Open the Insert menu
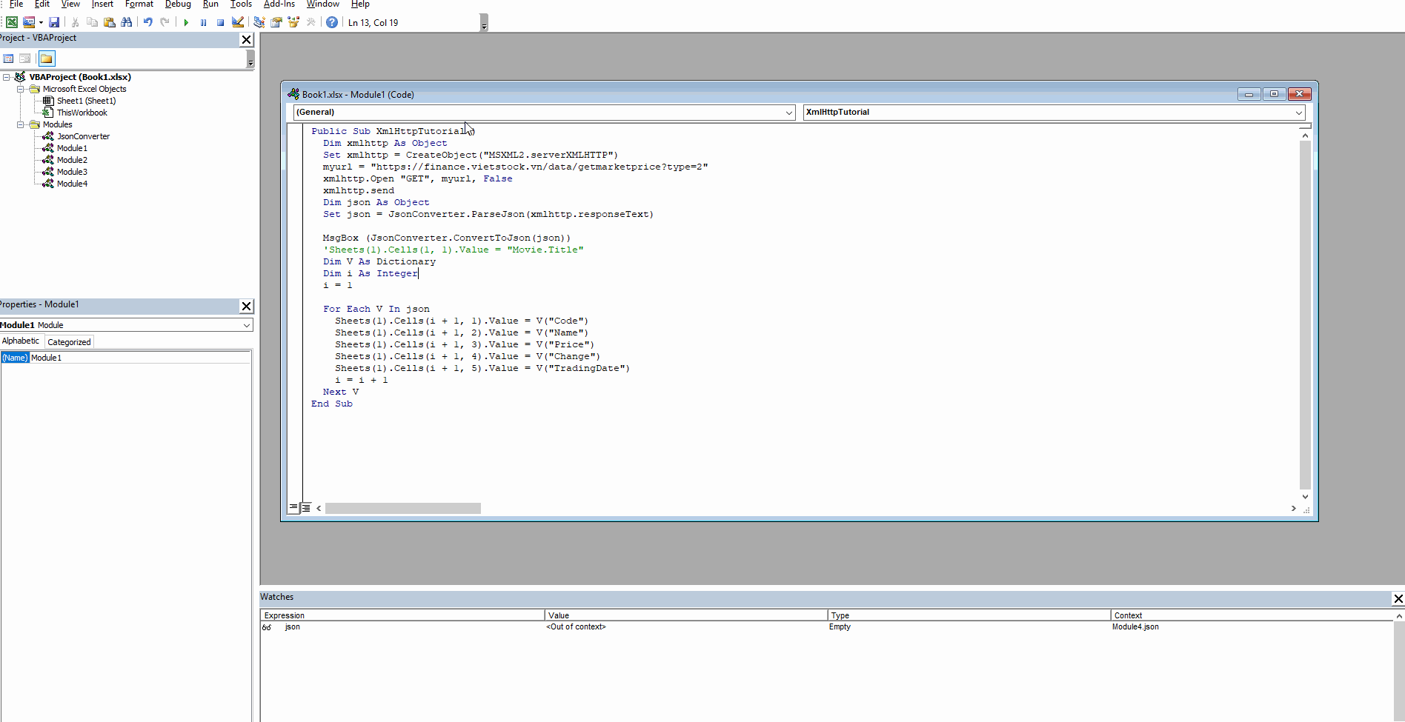1405x722 pixels. pyautogui.click(x=102, y=4)
